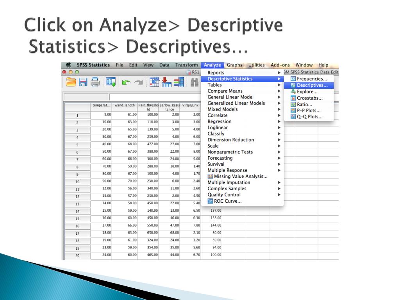This screenshot has width=400, height=300.
Task: Open the File menu
Action: (120, 65)
